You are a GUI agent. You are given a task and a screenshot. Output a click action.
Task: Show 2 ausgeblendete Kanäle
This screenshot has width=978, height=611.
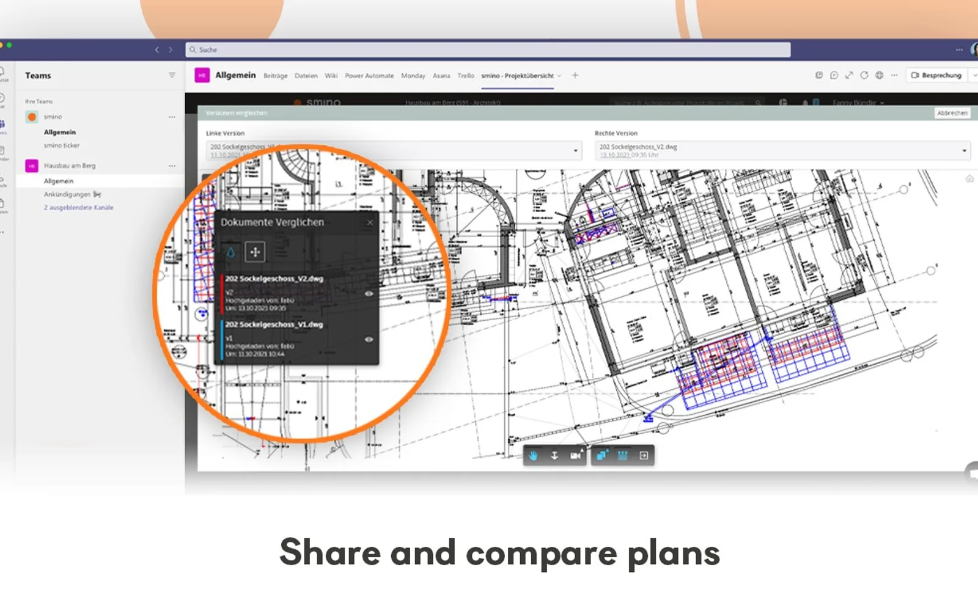coord(78,208)
